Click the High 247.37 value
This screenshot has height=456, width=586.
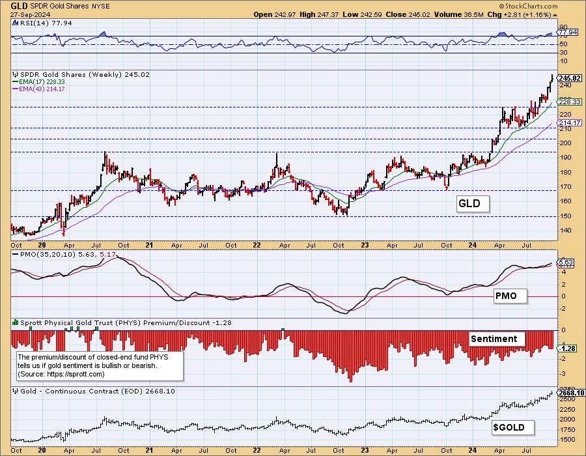(319, 14)
